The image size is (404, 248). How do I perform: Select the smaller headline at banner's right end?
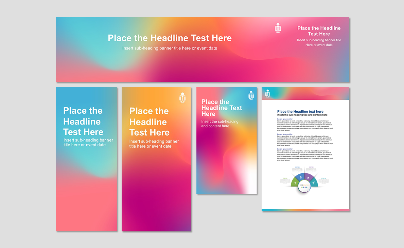319,31
